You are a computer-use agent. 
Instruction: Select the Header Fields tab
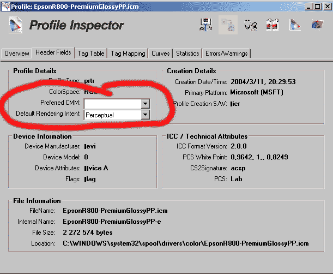point(53,52)
